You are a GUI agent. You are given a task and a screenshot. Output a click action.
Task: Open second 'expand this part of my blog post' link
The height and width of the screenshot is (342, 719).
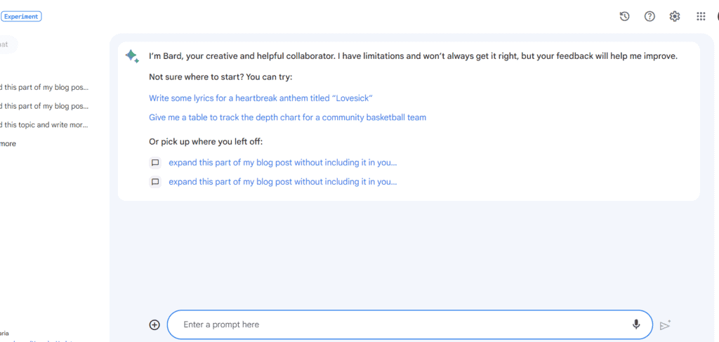coord(283,182)
